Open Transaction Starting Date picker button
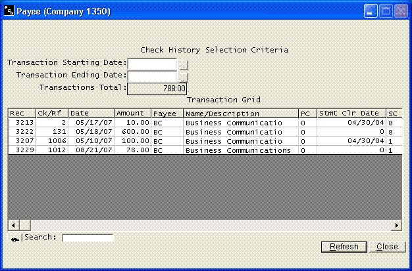Screen dimensions: 412x271 (x=184, y=65)
